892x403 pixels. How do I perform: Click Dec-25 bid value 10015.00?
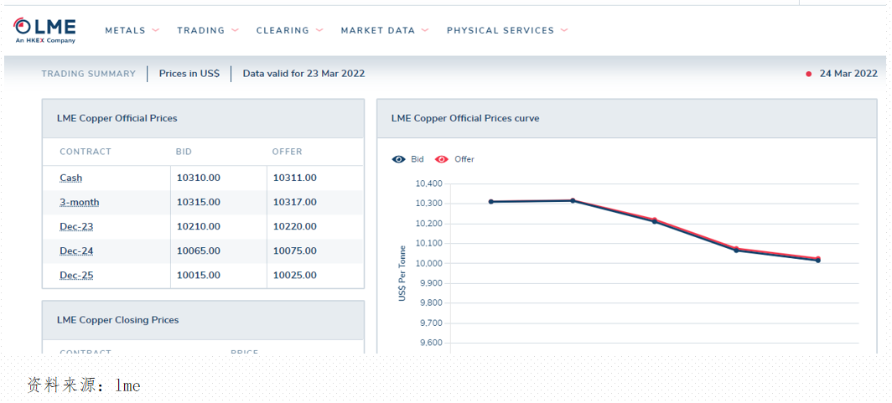[199, 276]
